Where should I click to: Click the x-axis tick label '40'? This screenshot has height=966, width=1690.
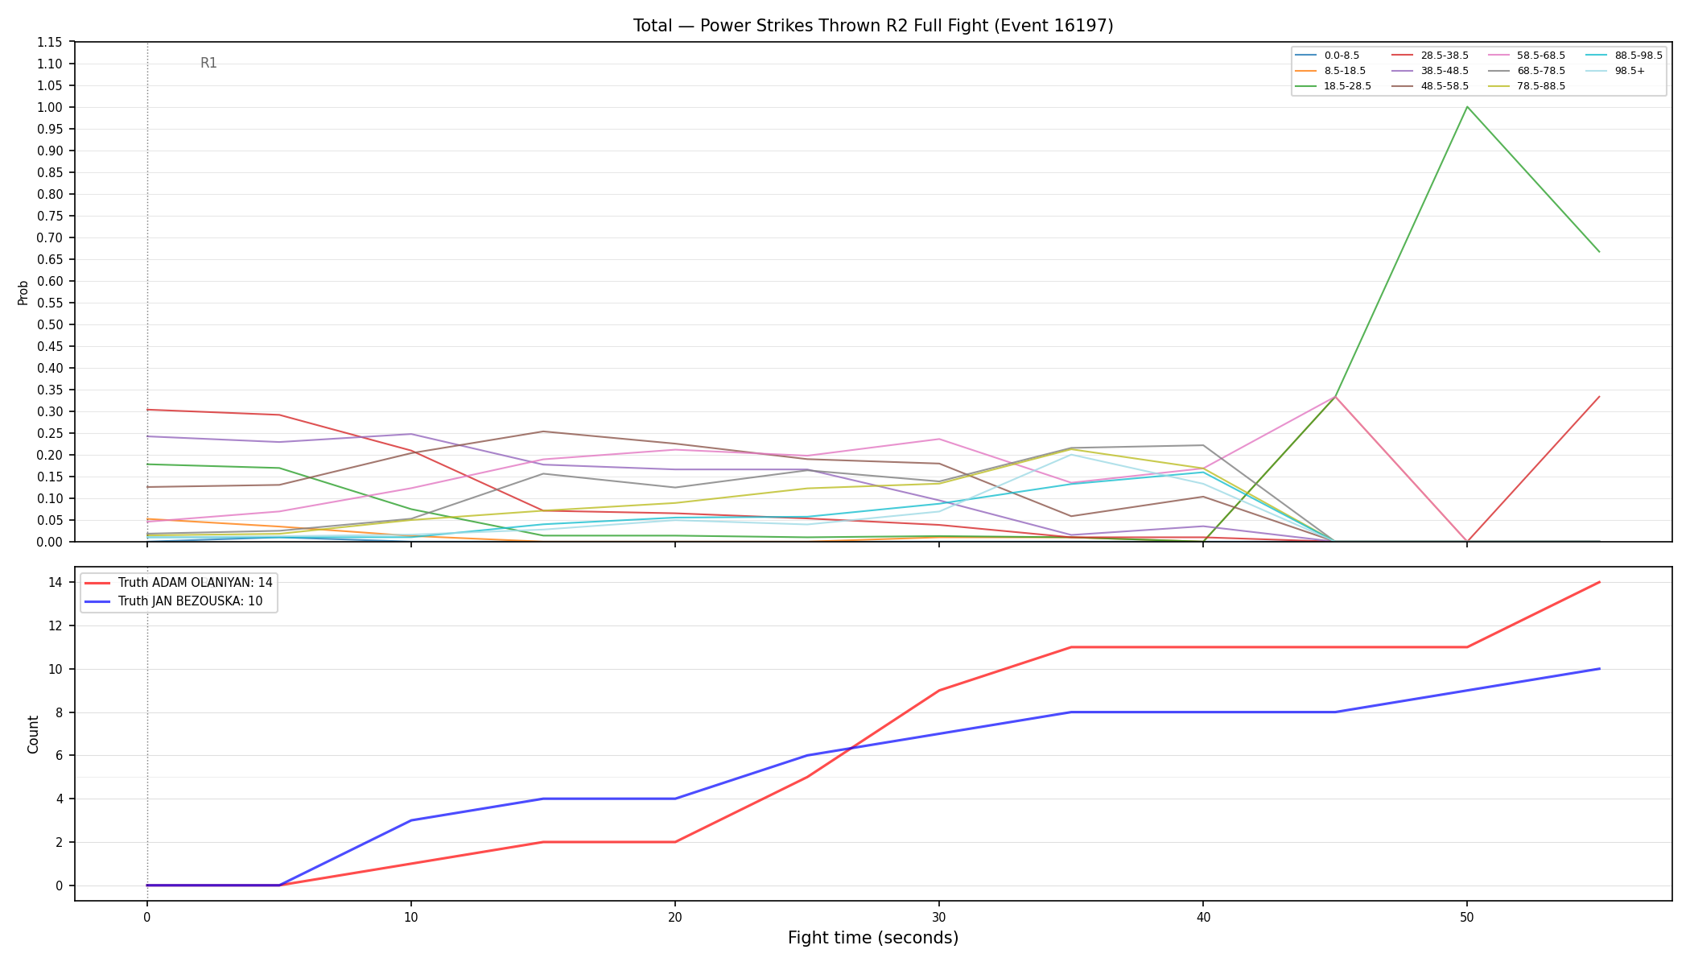click(x=1202, y=918)
